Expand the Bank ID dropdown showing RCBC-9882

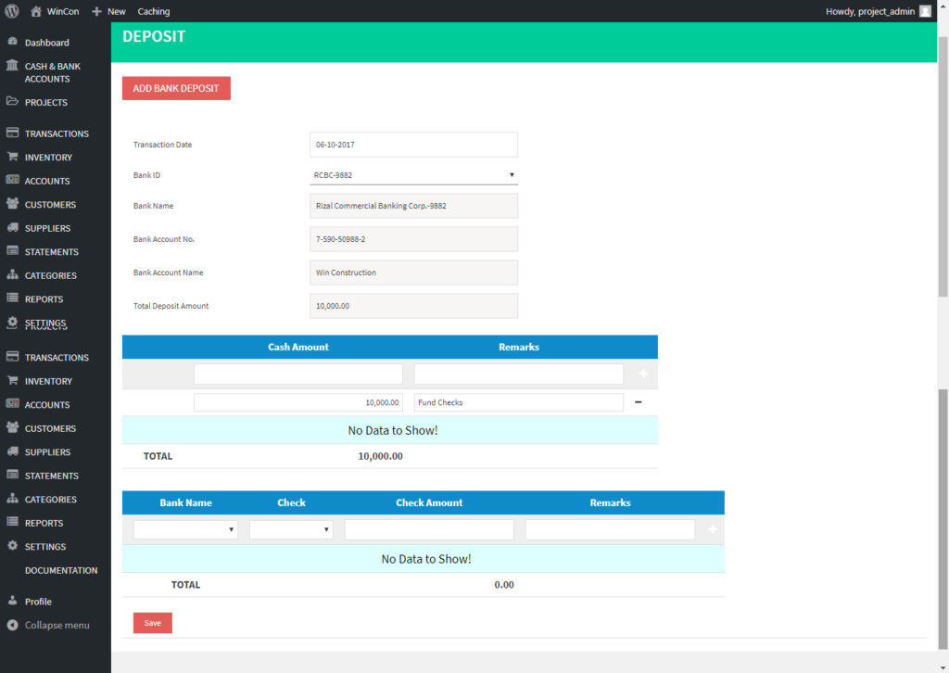coord(413,174)
